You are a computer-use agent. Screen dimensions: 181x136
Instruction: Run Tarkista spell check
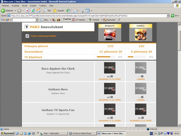[x=94, y=20]
